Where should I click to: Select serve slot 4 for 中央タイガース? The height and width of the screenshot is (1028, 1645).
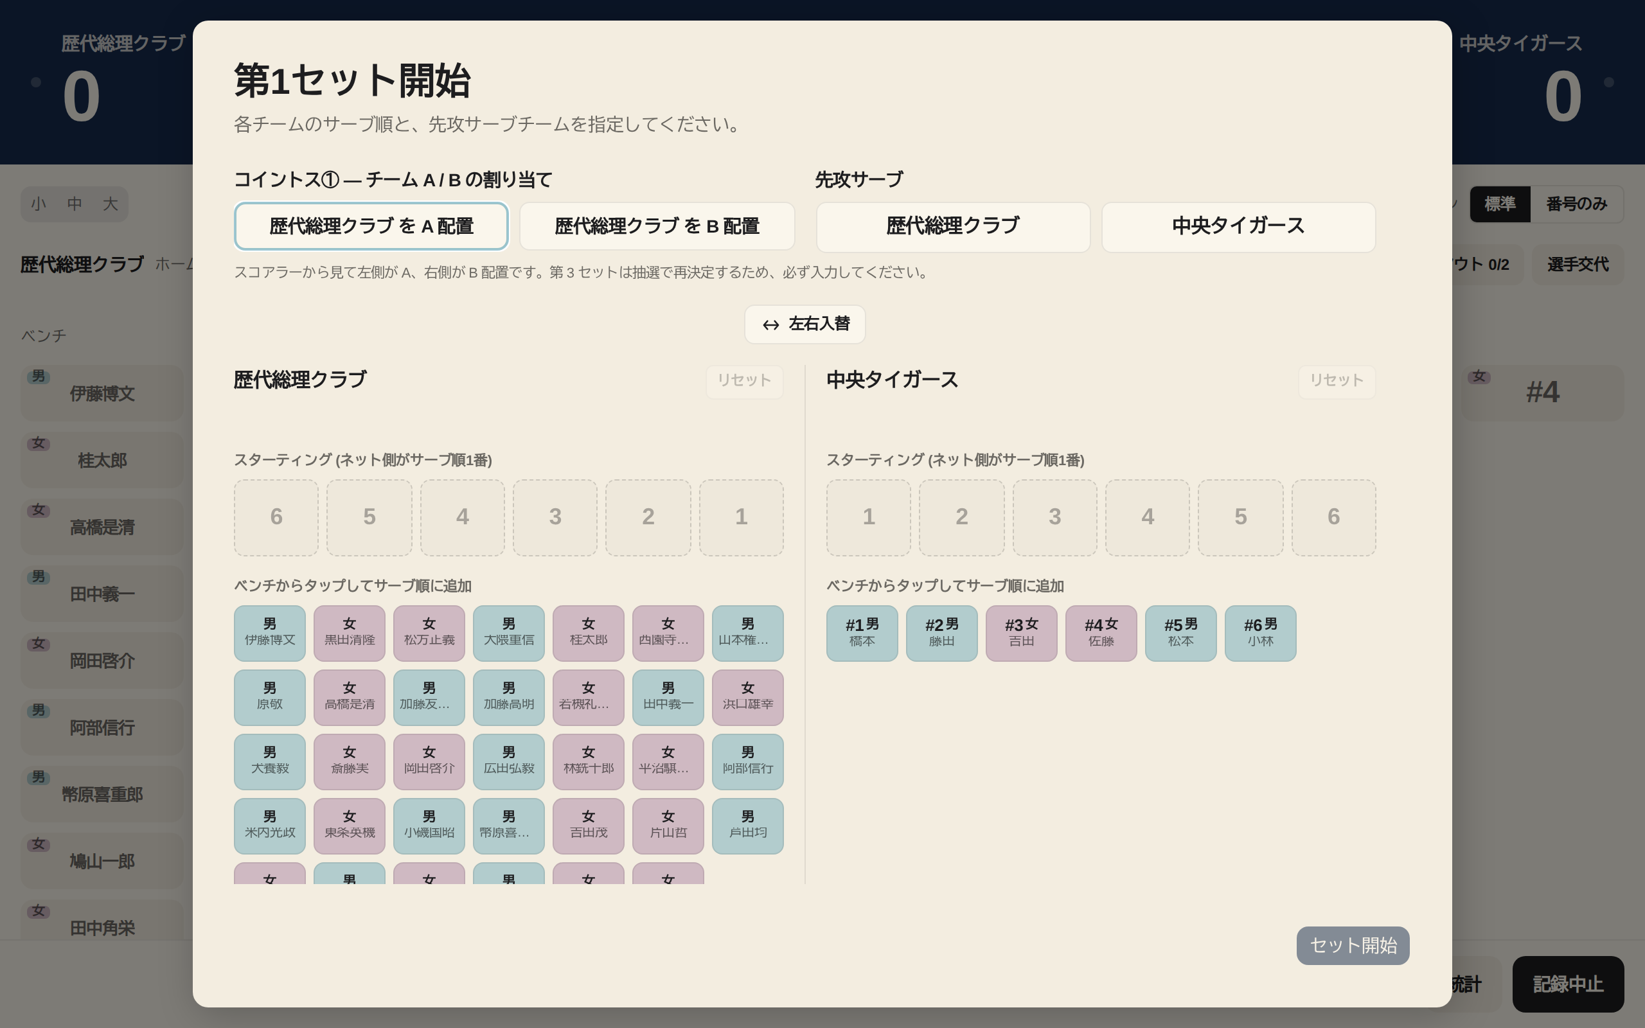(1148, 517)
